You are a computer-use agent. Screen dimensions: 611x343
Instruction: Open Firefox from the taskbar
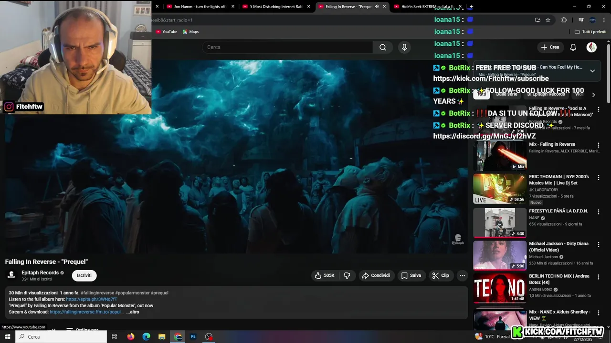pos(131,336)
